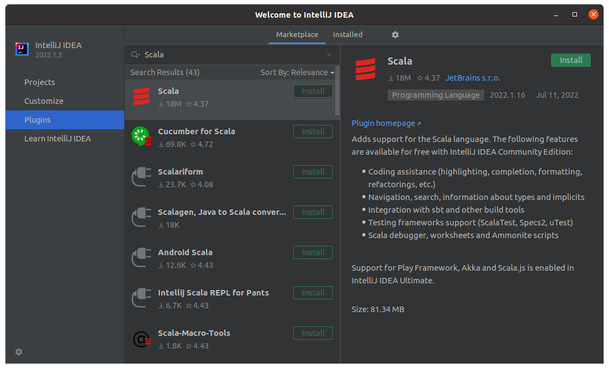The image size is (609, 369).
Task: Click the large Scala logo in details pane
Action: [366, 70]
